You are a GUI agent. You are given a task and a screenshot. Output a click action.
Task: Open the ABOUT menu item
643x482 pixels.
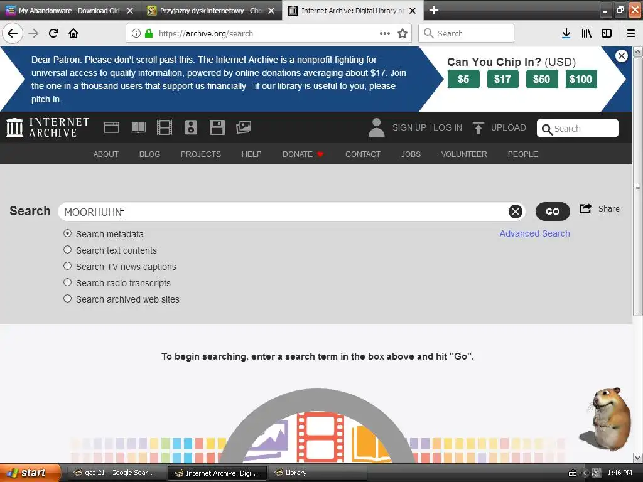coord(105,154)
